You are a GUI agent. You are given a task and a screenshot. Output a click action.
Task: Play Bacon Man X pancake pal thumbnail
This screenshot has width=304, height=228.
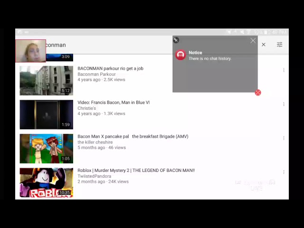(47, 149)
